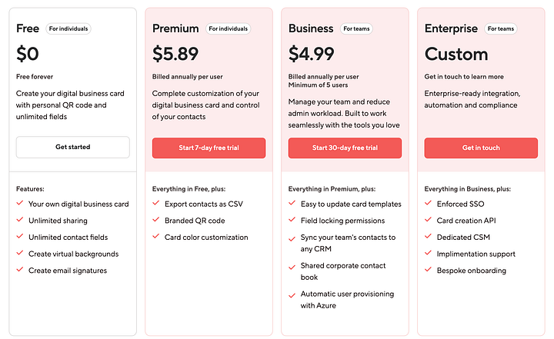This screenshot has height=339, width=554.
Task: Click checkmark beside Field locking permissions
Action: 292,220
